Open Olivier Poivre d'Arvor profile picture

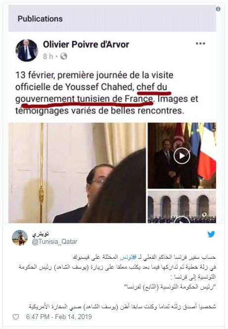tap(27, 51)
